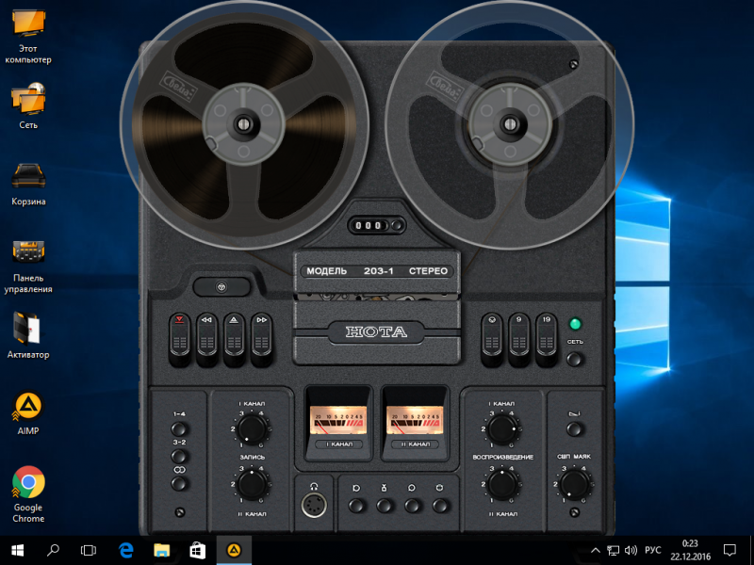The width and height of the screenshot is (754, 565).
Task: Toggle the СЕТЬ power button
Action: [x=575, y=359]
